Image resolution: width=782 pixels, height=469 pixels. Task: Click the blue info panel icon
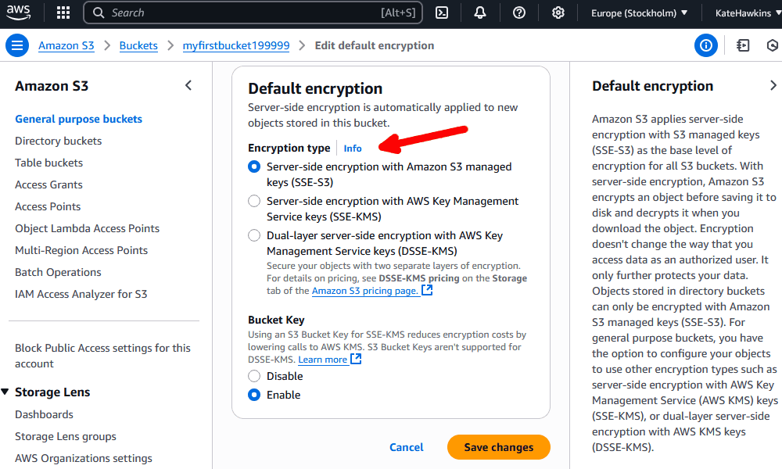(x=706, y=45)
